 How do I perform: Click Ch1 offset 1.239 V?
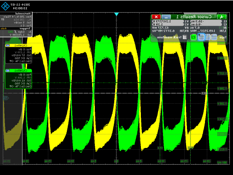click(x=23, y=52)
